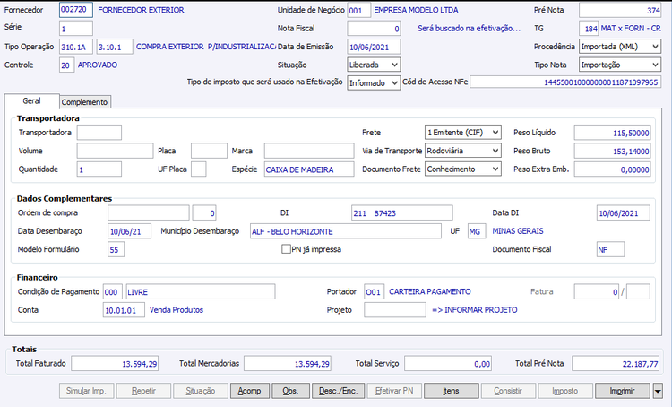Click the Itens button
The image size is (672, 407).
point(452,391)
